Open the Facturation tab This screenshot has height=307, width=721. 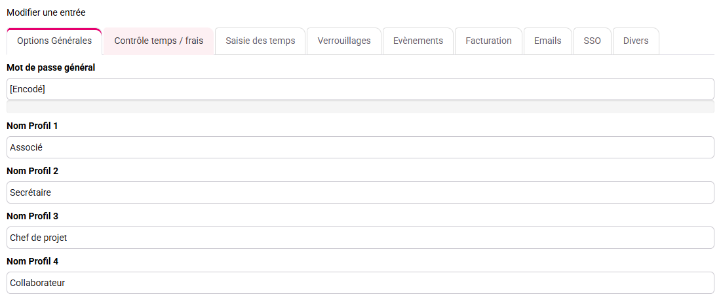(488, 41)
